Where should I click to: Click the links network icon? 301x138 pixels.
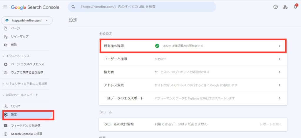click(6, 106)
